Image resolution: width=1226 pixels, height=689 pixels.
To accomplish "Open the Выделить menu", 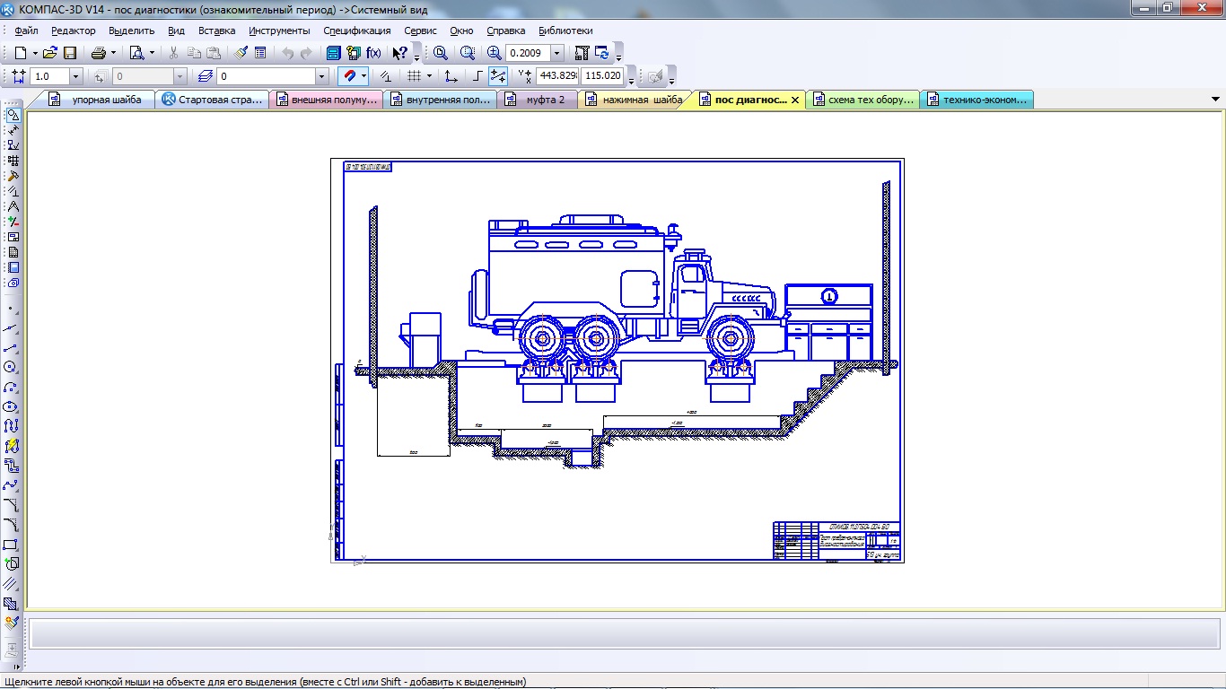I will click(131, 31).
